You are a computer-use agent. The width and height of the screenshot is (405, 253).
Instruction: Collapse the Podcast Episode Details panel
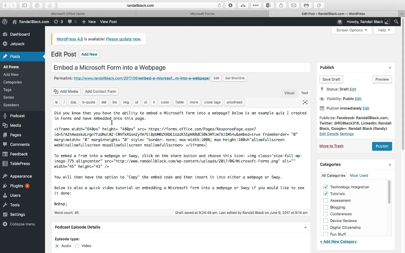(305, 227)
